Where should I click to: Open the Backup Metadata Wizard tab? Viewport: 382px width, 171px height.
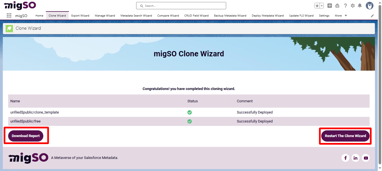click(x=230, y=16)
